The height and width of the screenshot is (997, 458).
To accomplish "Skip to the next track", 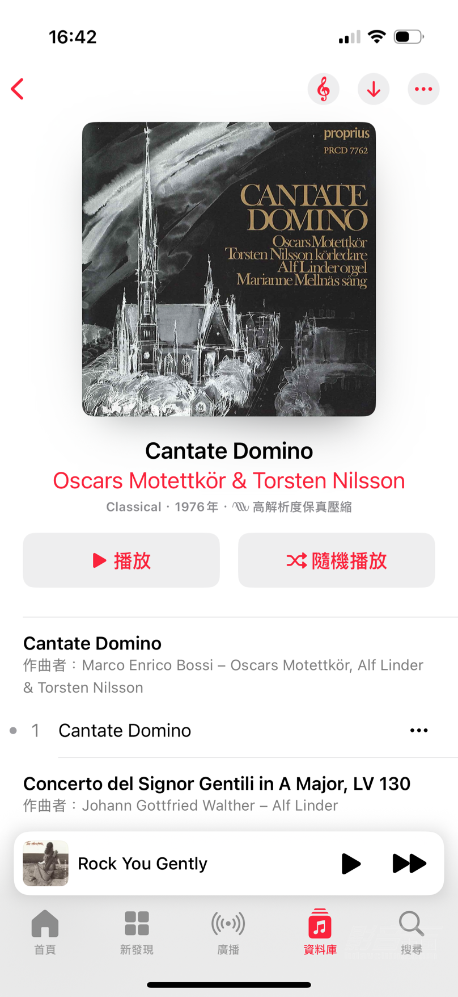I will coord(409,864).
